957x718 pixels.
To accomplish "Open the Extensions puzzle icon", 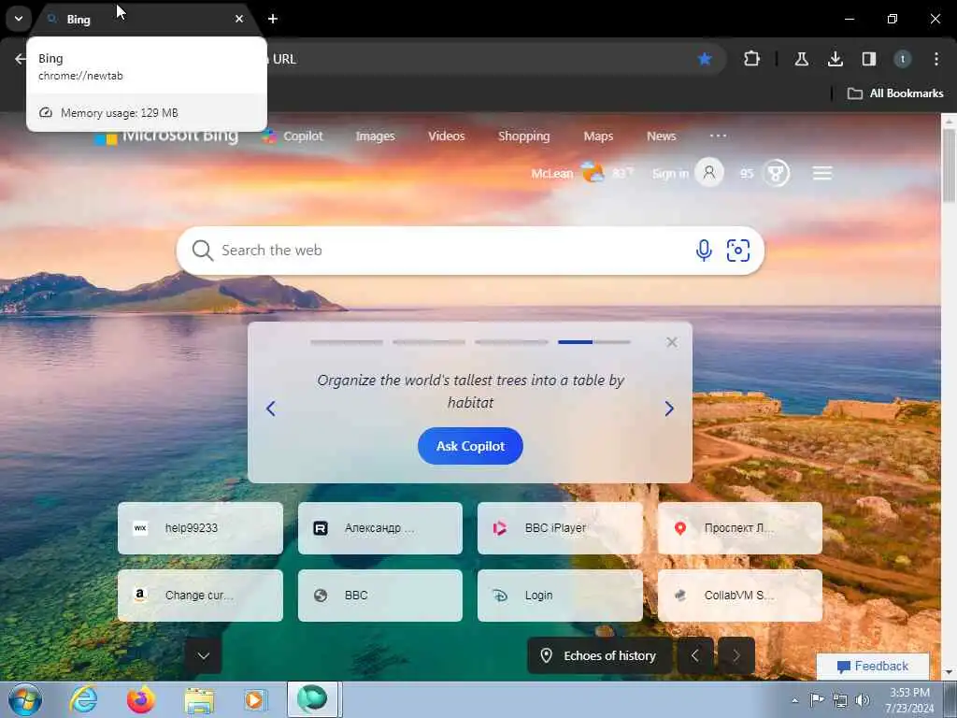I will pos(752,59).
